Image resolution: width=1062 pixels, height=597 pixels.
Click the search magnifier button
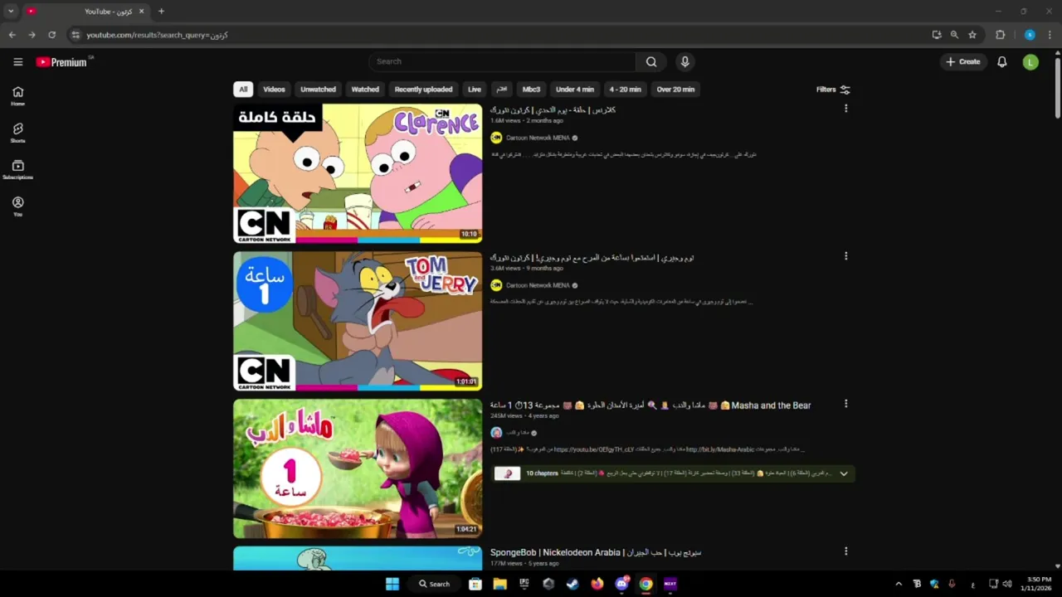coord(651,61)
